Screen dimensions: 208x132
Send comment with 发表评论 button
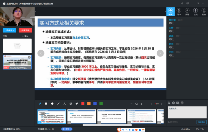click(201, 122)
